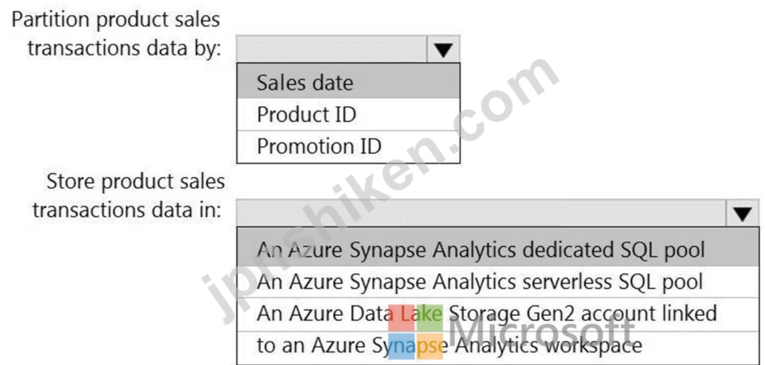The width and height of the screenshot is (766, 365).
Task: Select the Sales date option
Action: pyautogui.click(x=348, y=82)
